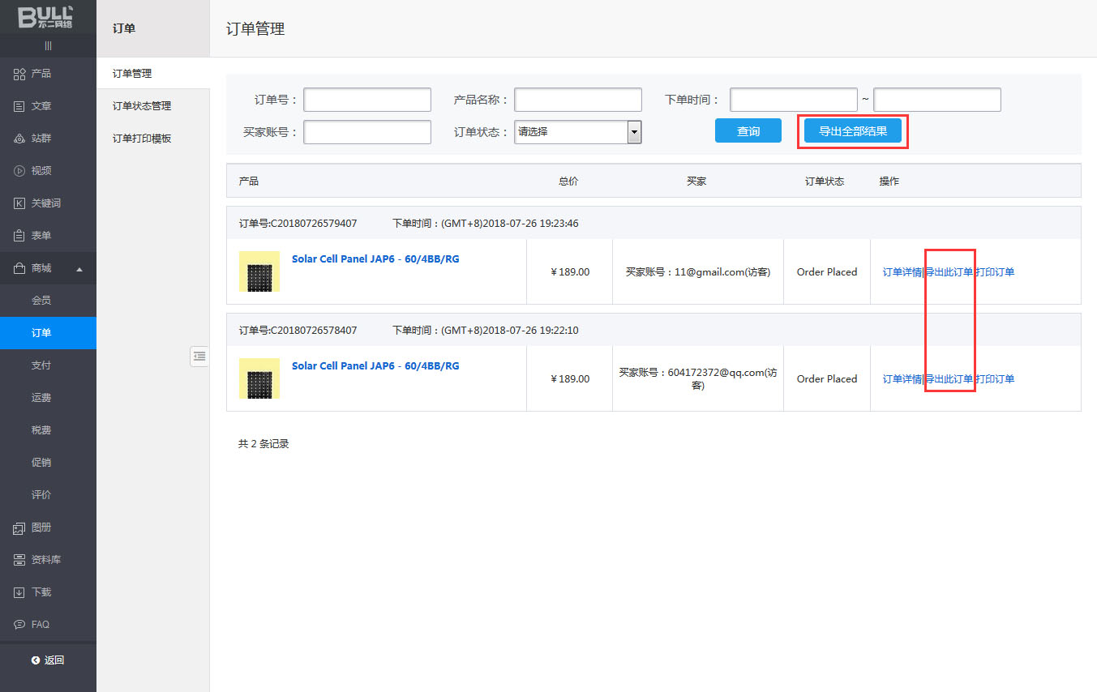The image size is (1097, 692).
Task: Open the 视频 sidebar icon
Action: (19, 171)
